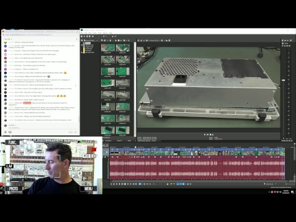Stop the video preview window
296x222 pixels.
click(210, 134)
